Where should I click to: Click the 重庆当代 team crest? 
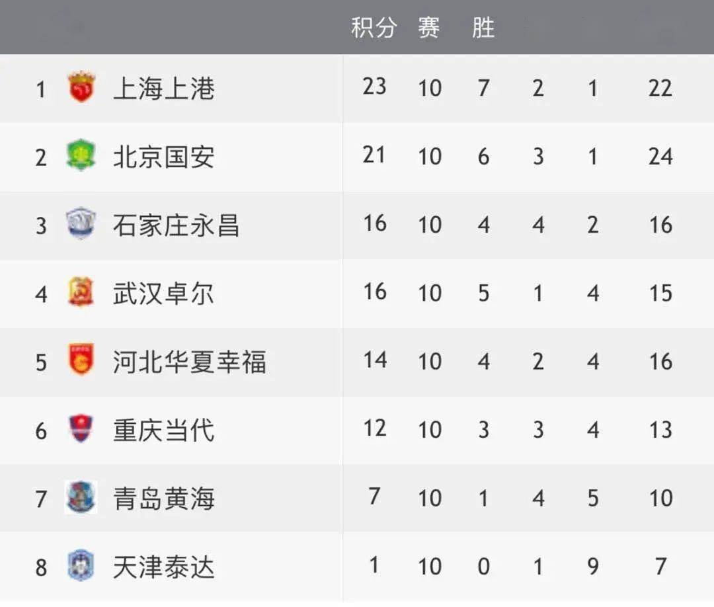coord(81,428)
